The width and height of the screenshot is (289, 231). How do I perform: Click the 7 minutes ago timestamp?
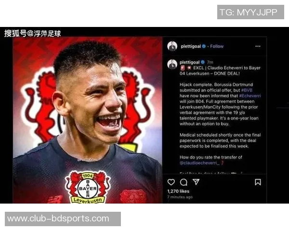tap(180, 197)
